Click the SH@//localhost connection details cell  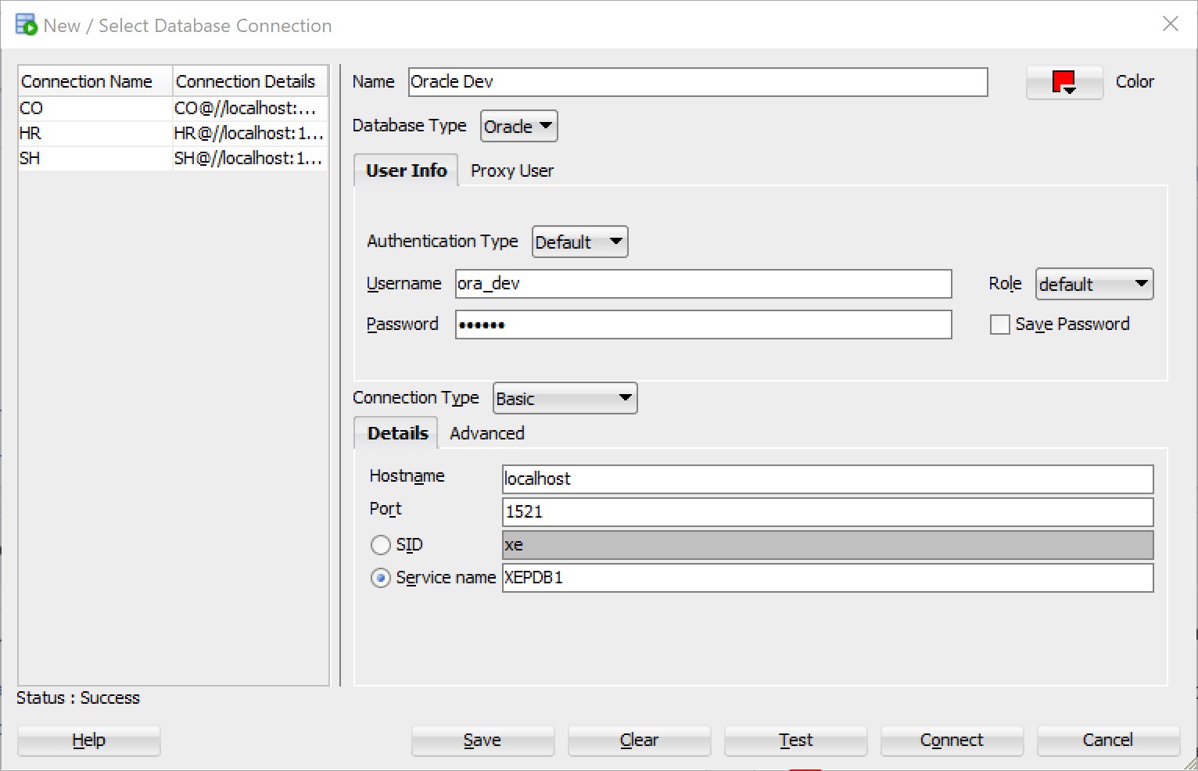click(x=249, y=158)
